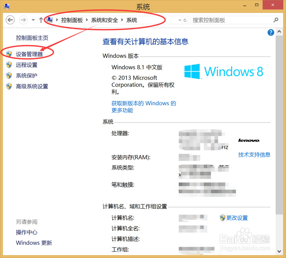The image size is (286, 258).
Task: Click the 更改设置 link
Action: pyautogui.click(x=237, y=218)
